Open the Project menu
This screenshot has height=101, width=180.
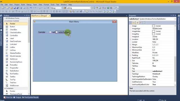(x=17, y=5)
